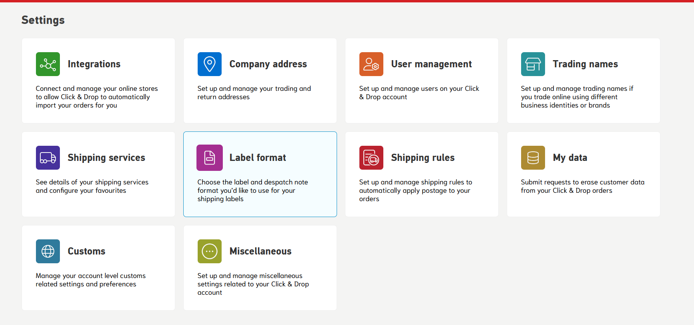Click the blue Customs globe icon
The width and height of the screenshot is (694, 325).
pyautogui.click(x=48, y=251)
